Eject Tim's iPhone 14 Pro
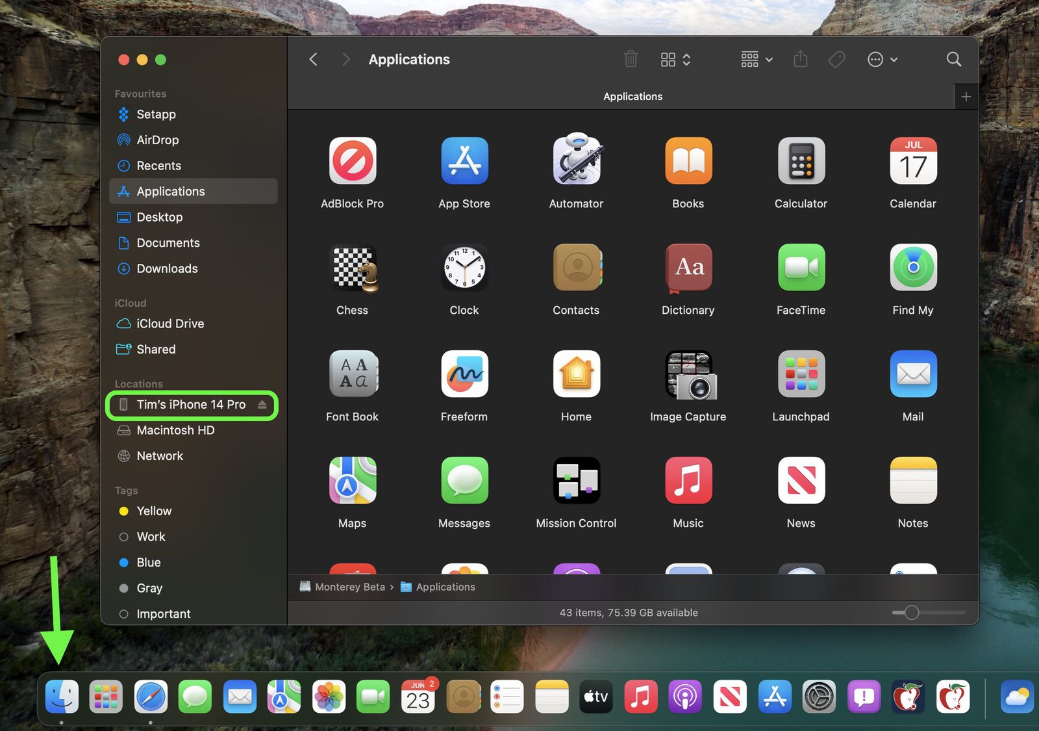The image size is (1039, 731). (262, 404)
